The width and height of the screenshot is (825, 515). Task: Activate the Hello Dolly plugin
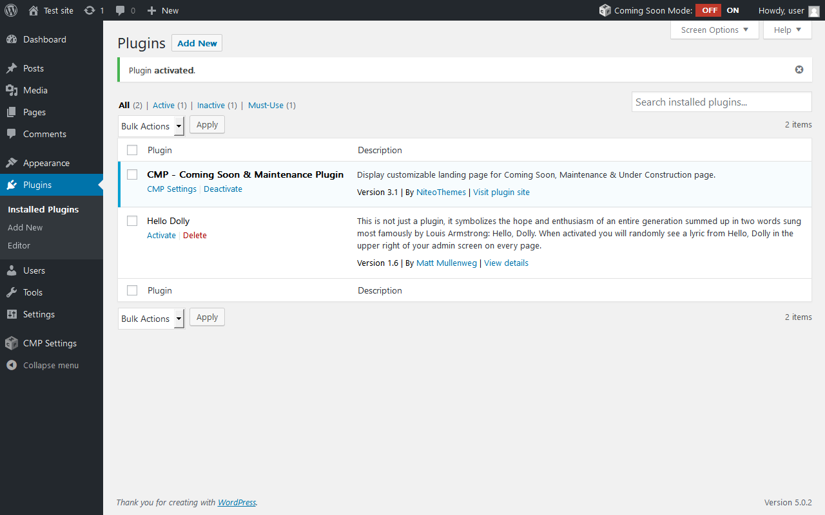[x=161, y=236]
